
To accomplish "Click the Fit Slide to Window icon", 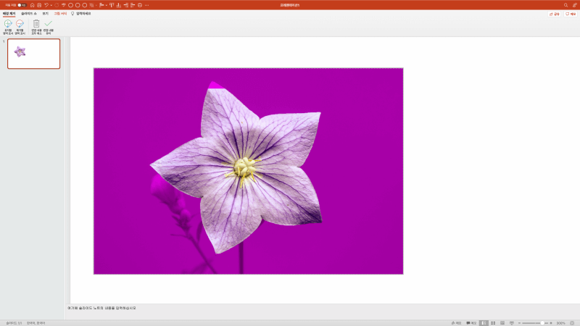I will (572, 323).
